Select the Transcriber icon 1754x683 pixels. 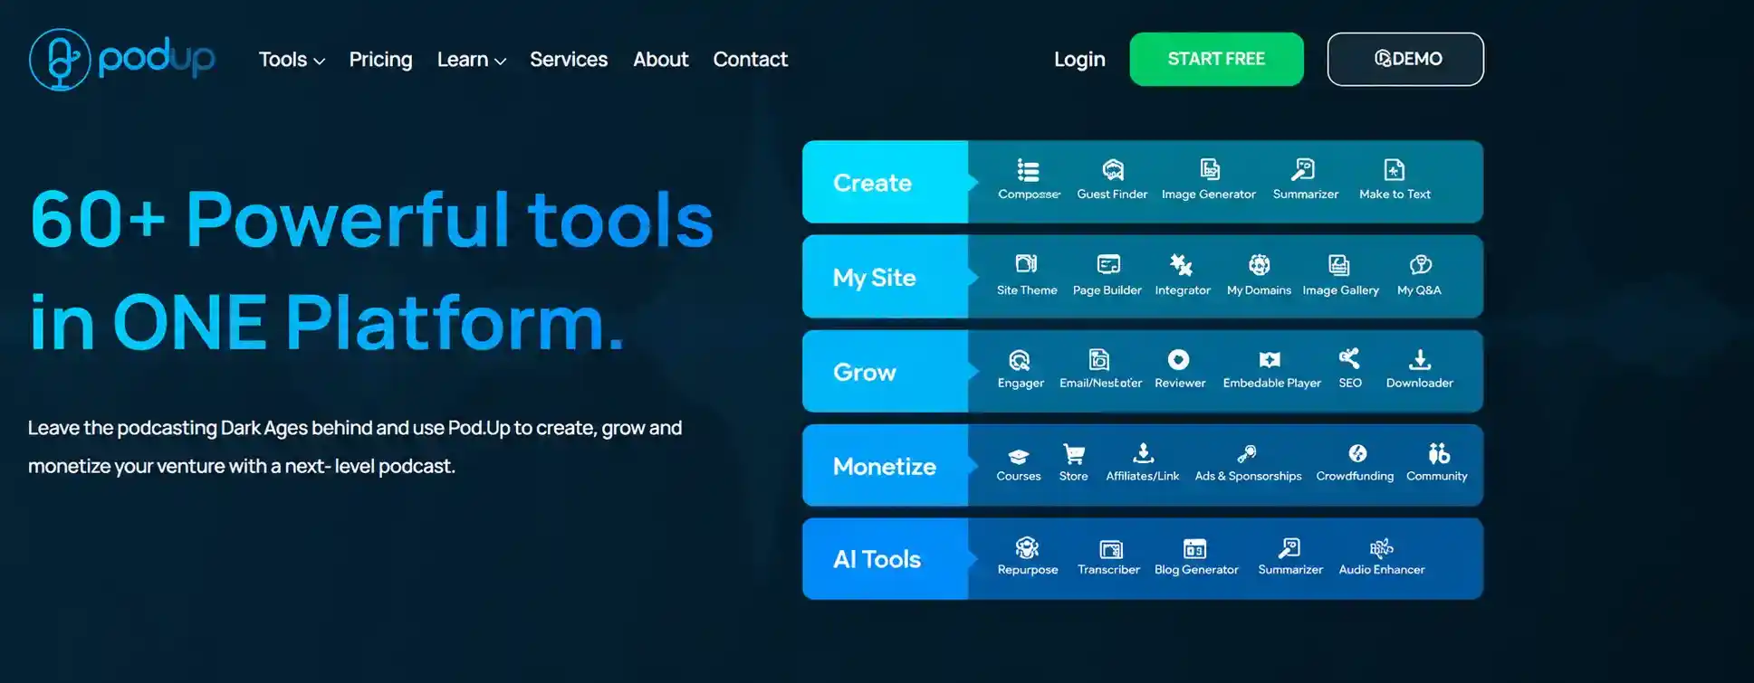click(x=1111, y=548)
